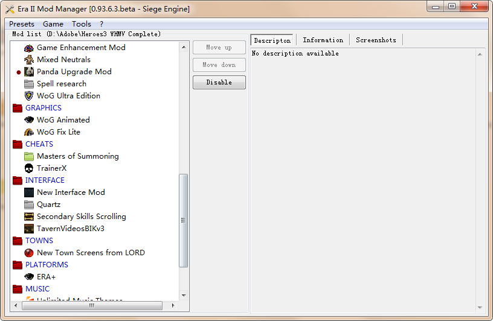Screen dimensions: 493x321
Task: Click the red TOWNS category folder icon
Action: tap(18, 241)
